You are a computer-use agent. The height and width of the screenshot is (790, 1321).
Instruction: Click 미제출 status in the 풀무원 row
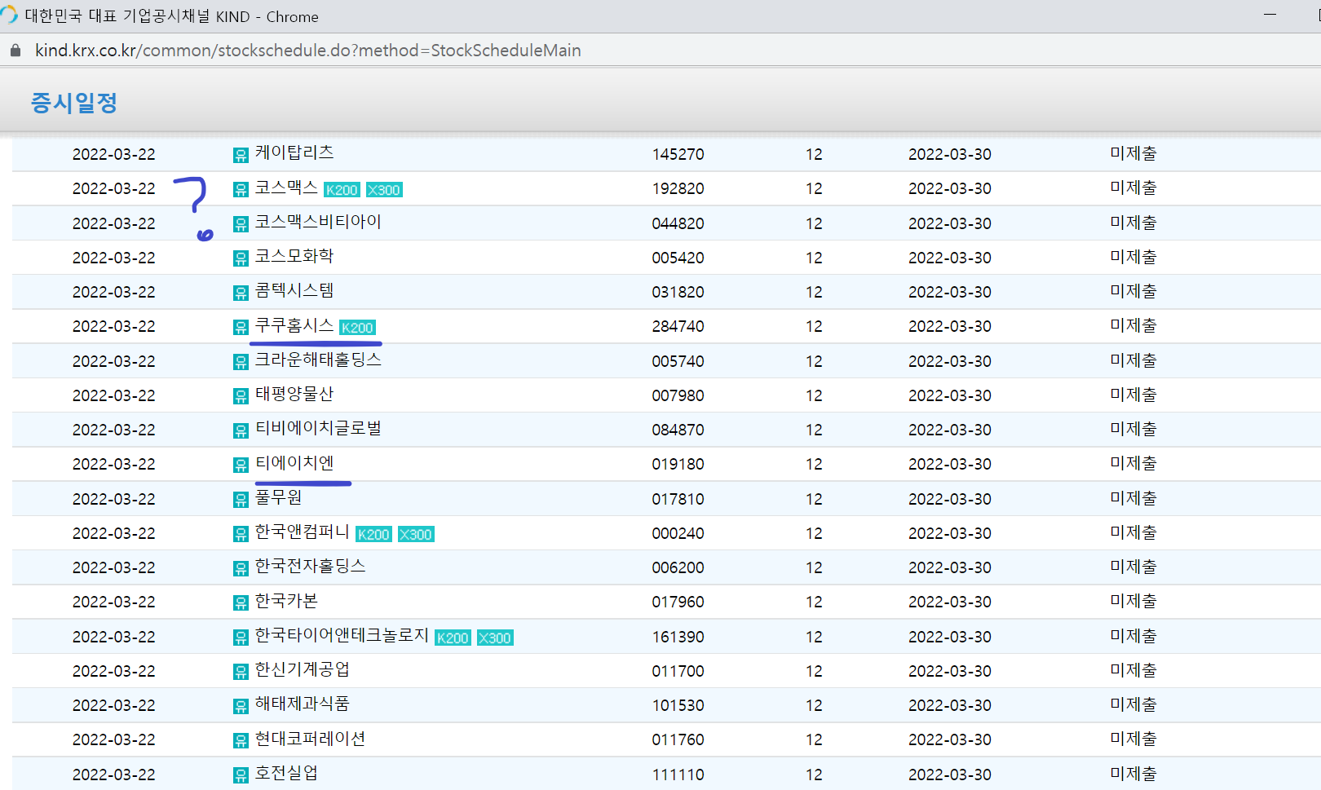pos(1133,498)
